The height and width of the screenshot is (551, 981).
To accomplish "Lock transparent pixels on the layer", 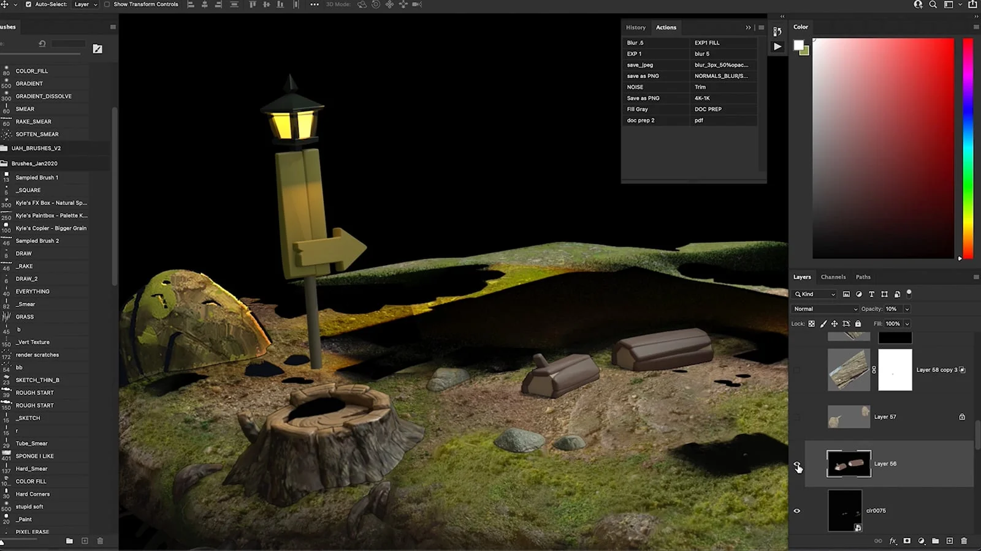I will pos(811,323).
